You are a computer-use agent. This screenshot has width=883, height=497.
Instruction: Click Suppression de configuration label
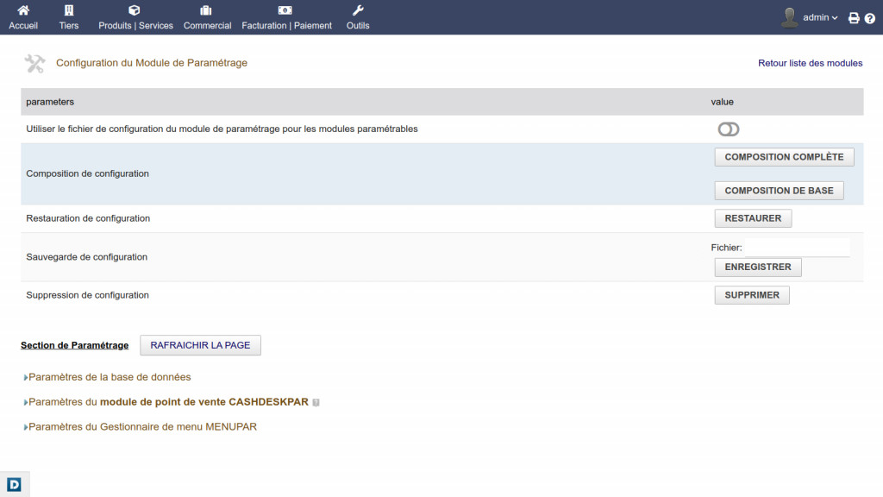pyautogui.click(x=87, y=295)
